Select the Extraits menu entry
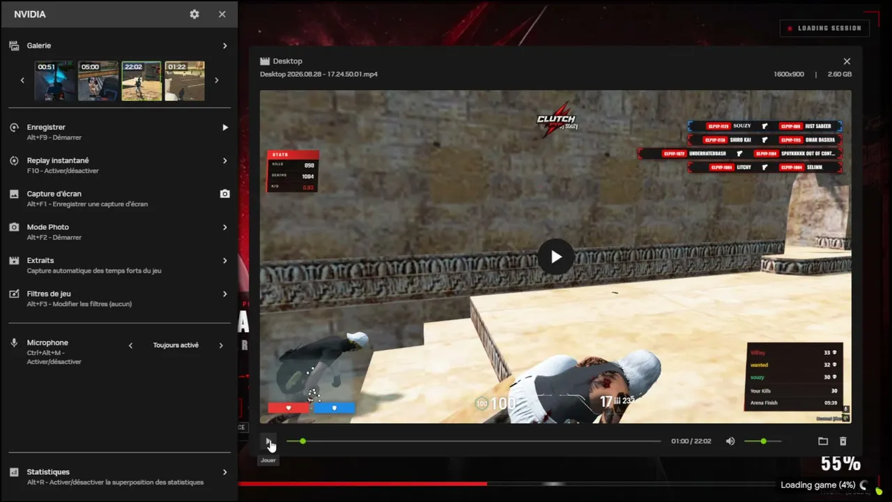The height and width of the screenshot is (502, 892). click(40, 261)
